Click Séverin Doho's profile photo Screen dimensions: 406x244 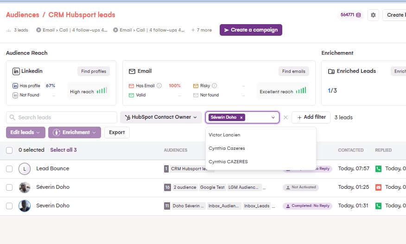tap(25, 187)
